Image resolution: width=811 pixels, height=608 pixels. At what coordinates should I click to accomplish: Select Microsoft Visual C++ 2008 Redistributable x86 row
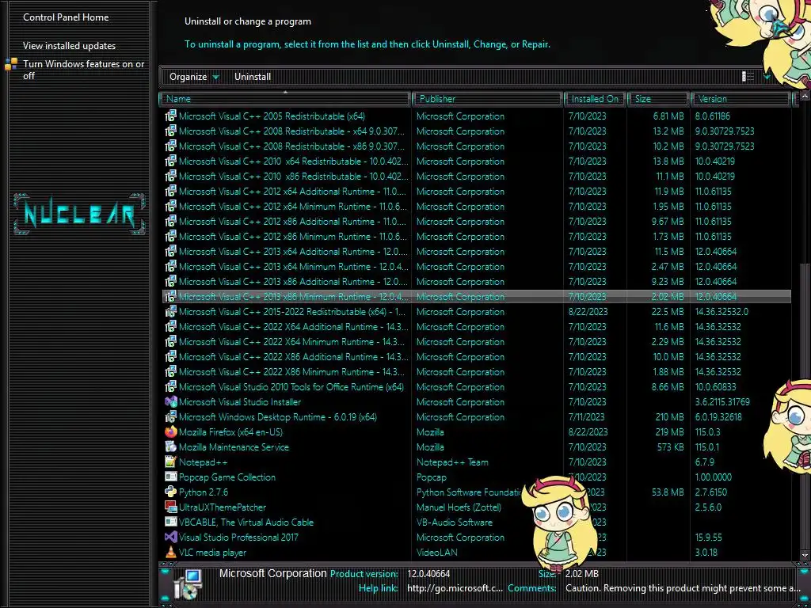(x=477, y=146)
